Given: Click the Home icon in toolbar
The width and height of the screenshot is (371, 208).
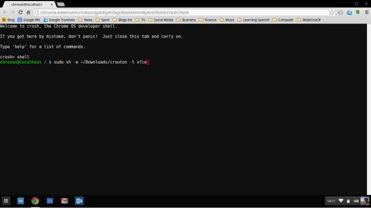Looking at the screenshot, I should pyautogui.click(x=28, y=12).
